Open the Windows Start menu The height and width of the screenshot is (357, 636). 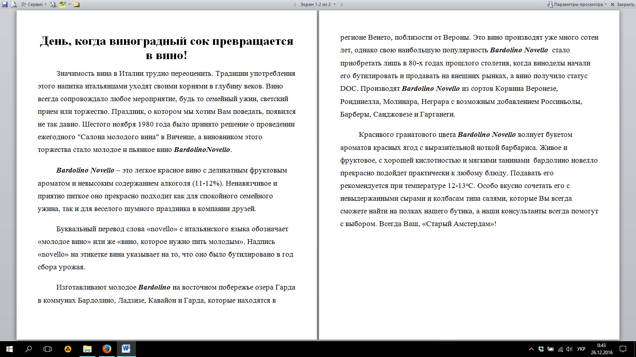pyautogui.click(x=10, y=349)
